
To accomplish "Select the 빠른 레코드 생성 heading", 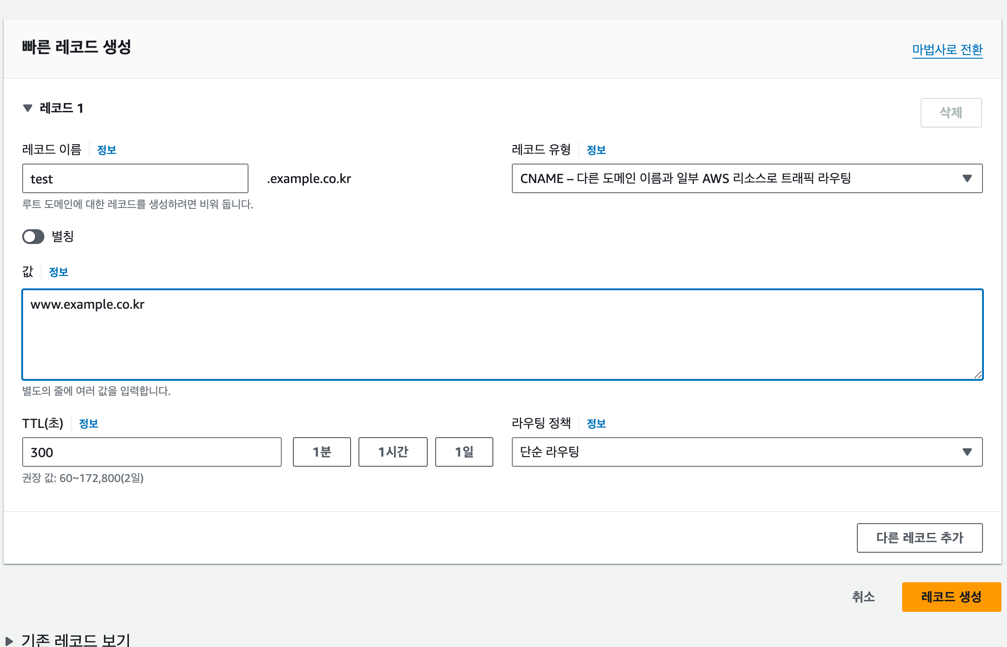I will coord(77,47).
